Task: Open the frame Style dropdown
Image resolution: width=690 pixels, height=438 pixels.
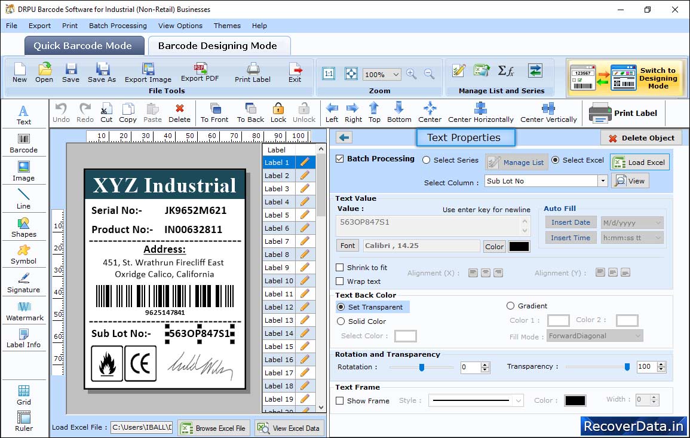Action: tap(519, 400)
